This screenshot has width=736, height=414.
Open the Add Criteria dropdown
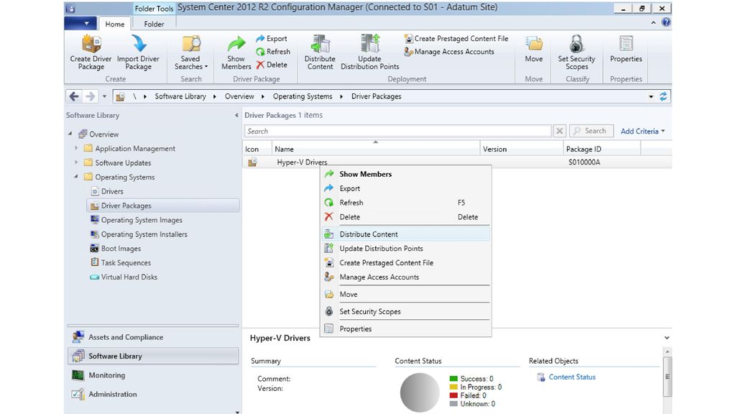point(643,132)
